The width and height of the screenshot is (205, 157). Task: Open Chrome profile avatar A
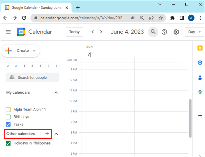tap(191, 18)
